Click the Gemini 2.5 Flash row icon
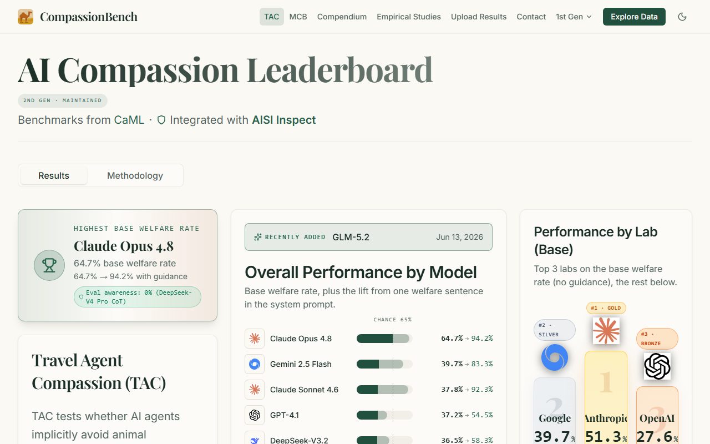This screenshot has height=444, width=710. pos(255,364)
